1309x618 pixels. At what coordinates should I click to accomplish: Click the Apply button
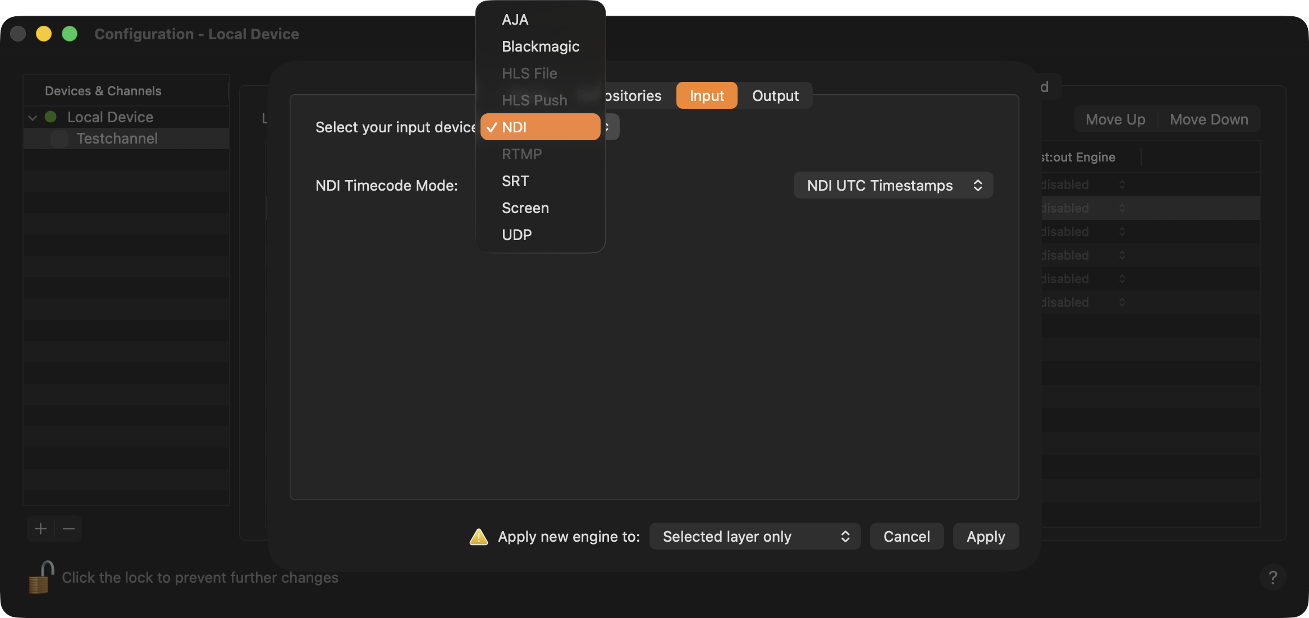(986, 537)
